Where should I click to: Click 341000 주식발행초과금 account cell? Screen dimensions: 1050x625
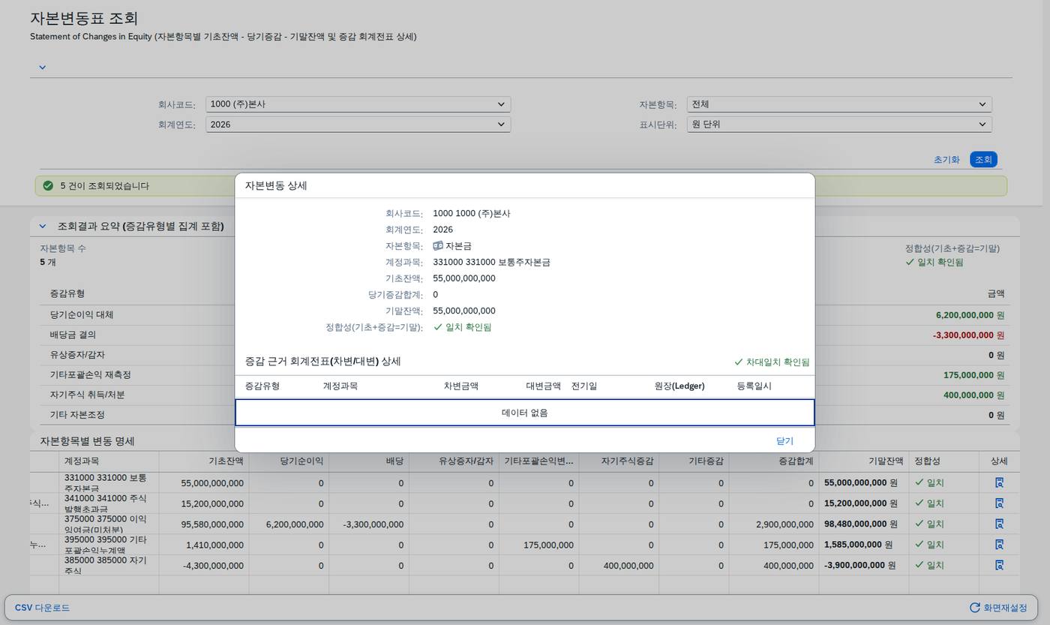109,503
